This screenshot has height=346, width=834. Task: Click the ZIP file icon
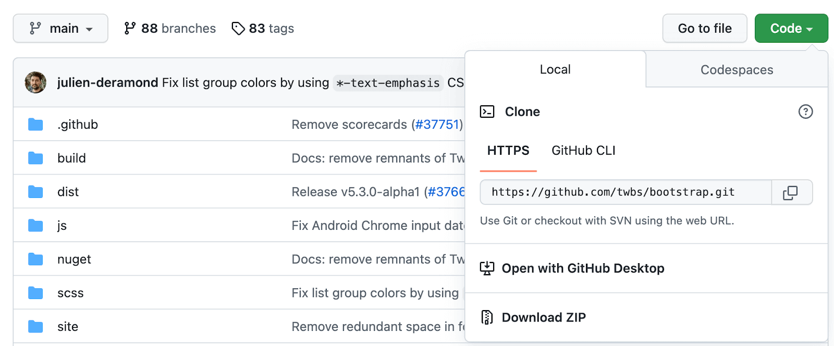coord(487,317)
